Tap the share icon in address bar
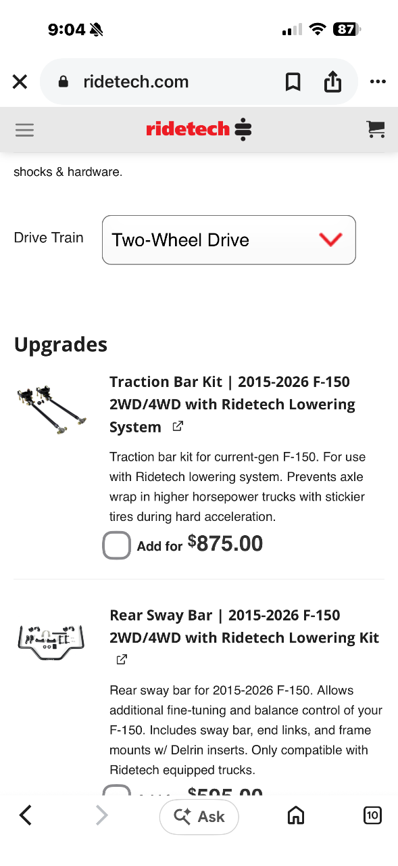The image size is (398, 866). 332,82
